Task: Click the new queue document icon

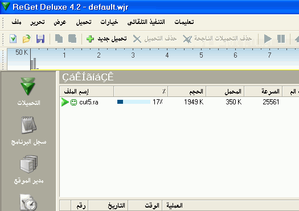Action: (13, 39)
